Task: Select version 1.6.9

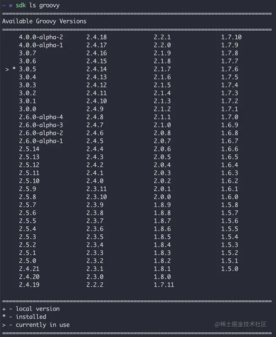Action: pos(230,125)
